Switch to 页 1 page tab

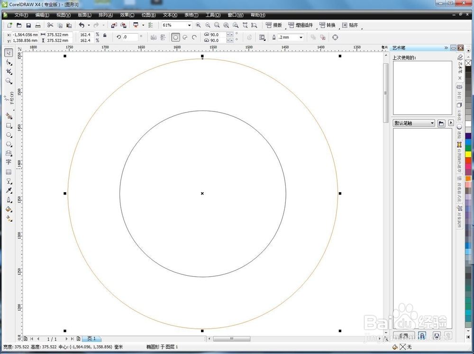pyautogui.click(x=91, y=338)
